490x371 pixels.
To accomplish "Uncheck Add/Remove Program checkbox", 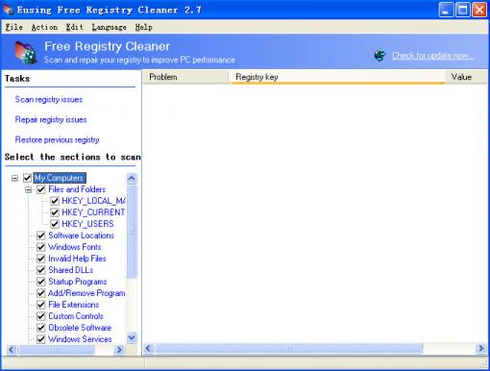I will 41,293.
